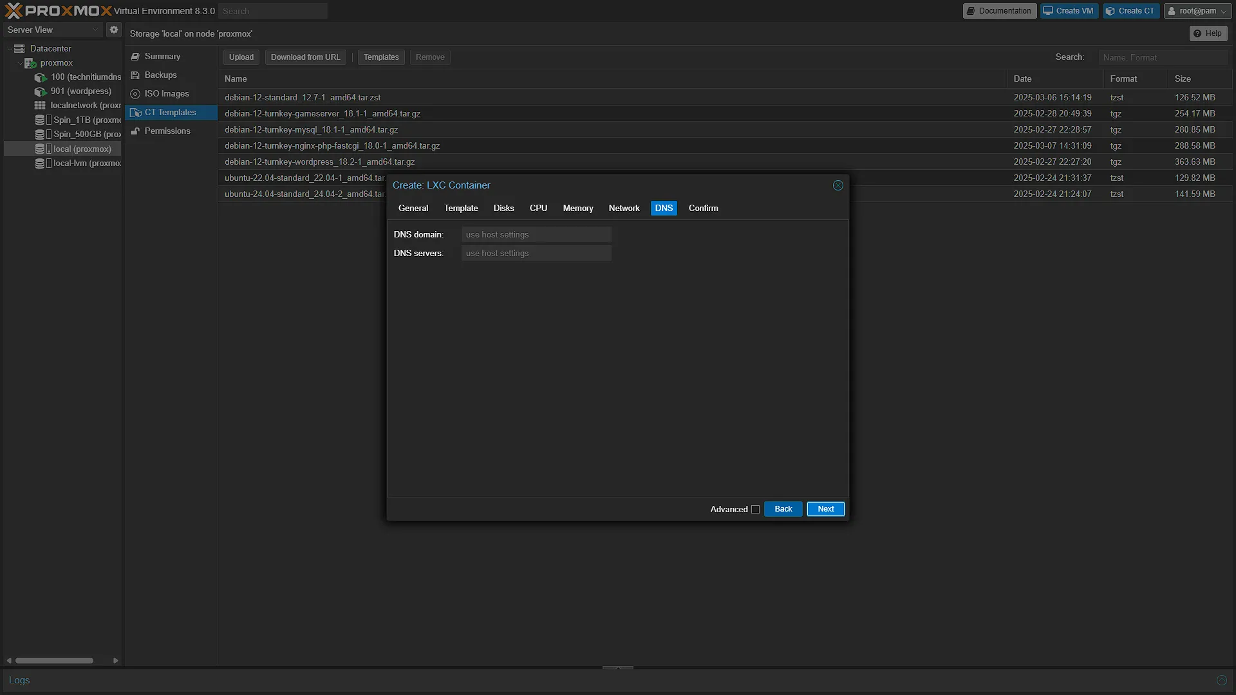This screenshot has height=695, width=1236.
Task: Click the Help question mark icon
Action: [x=1197, y=33]
